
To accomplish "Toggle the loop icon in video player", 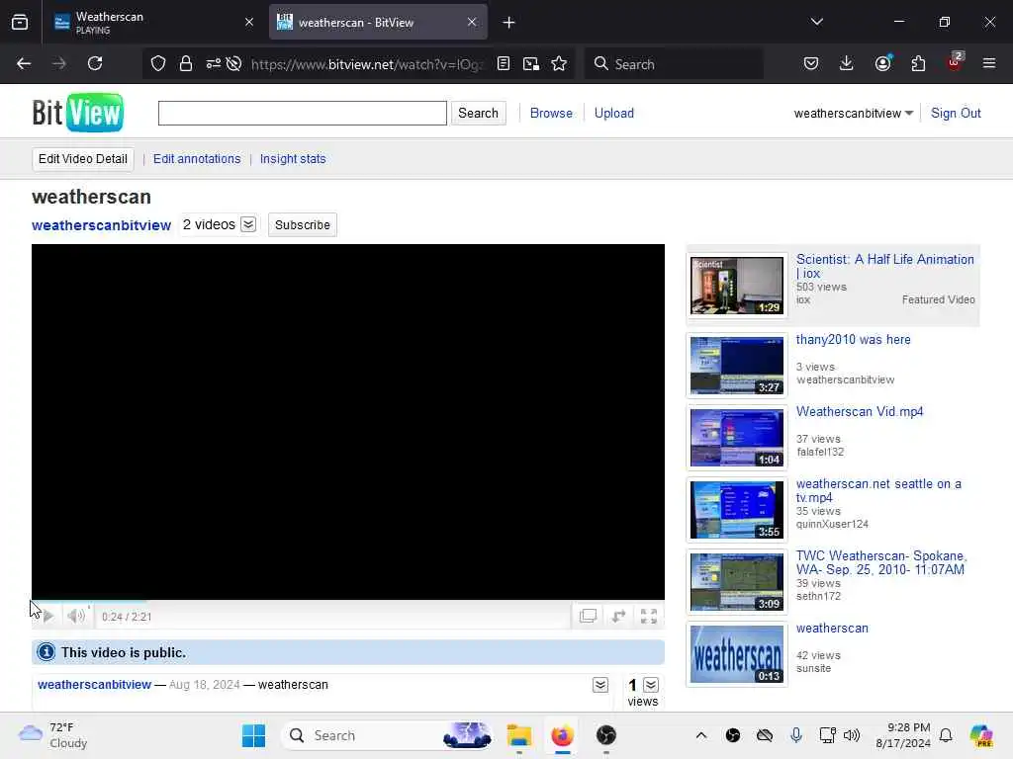I will pyautogui.click(x=618, y=617).
